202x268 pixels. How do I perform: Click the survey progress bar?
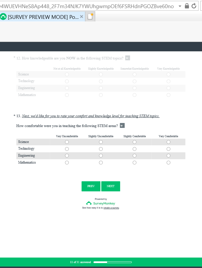pos(112,262)
